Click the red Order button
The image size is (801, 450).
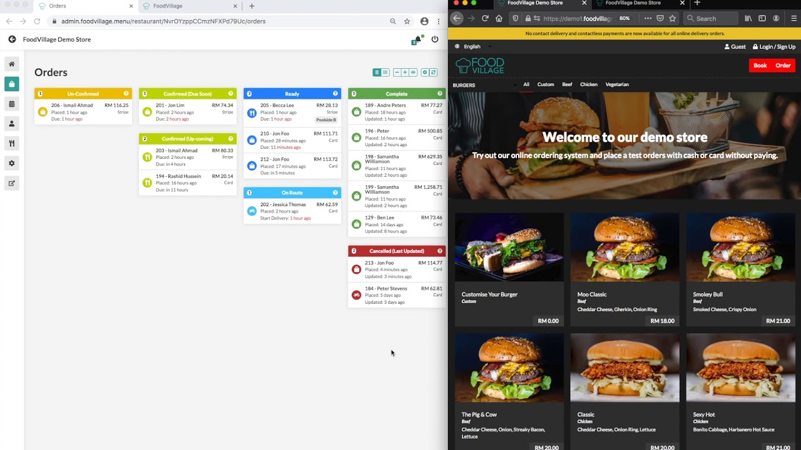pos(783,66)
